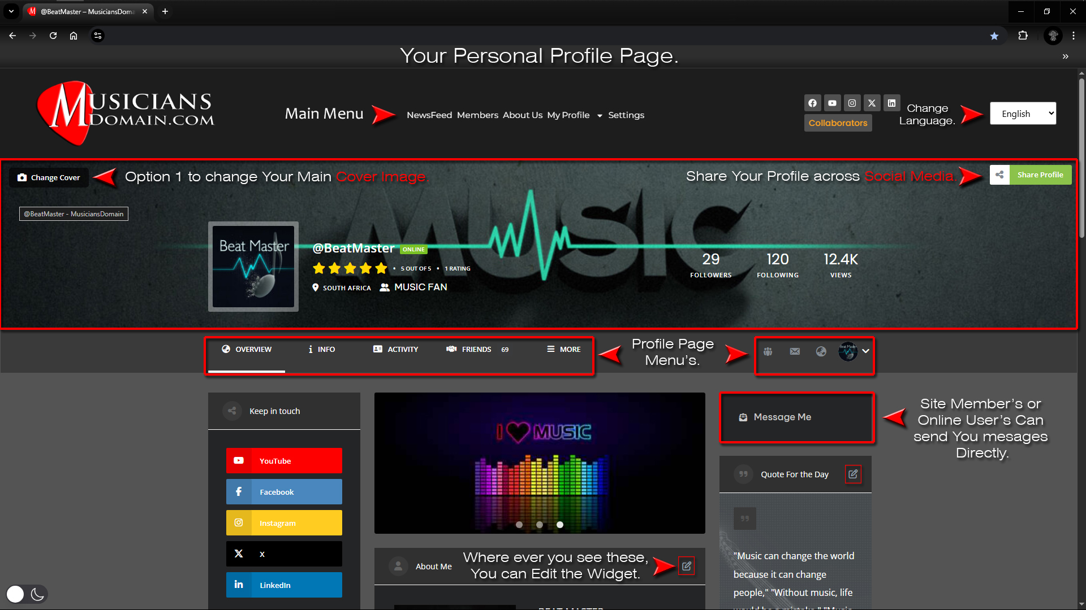Switch to the INFO tab

pyautogui.click(x=321, y=349)
